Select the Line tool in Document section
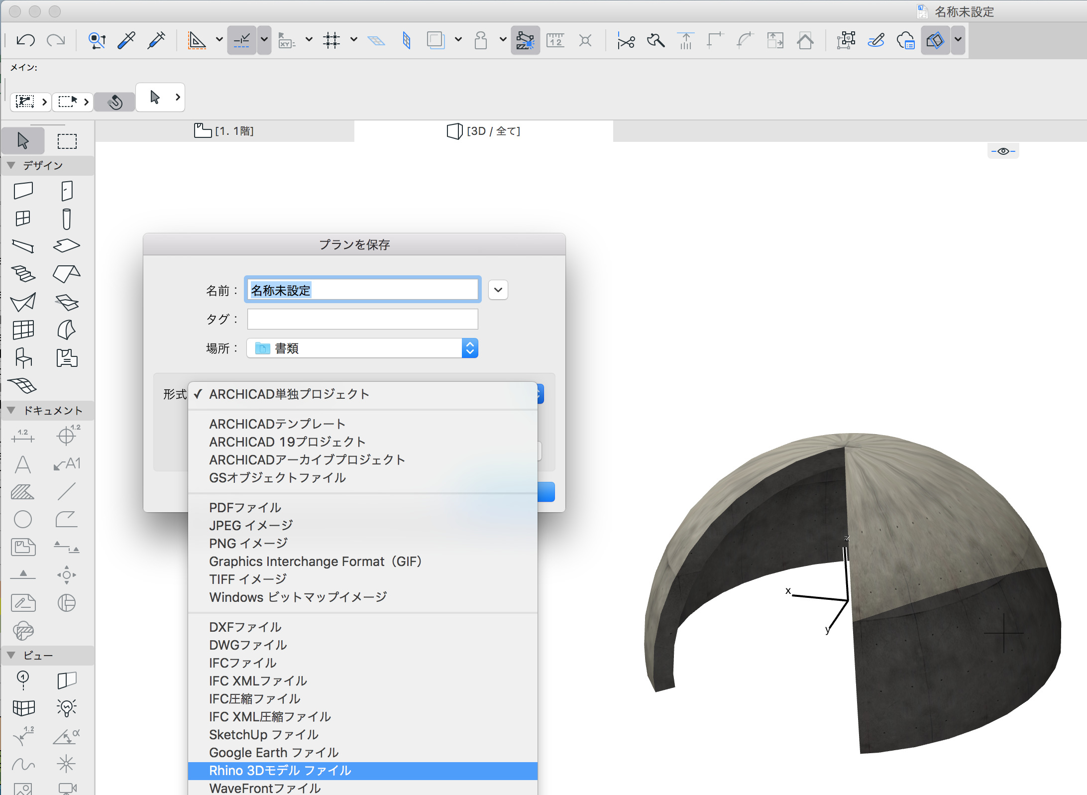Image resolution: width=1087 pixels, height=795 pixels. [66, 492]
